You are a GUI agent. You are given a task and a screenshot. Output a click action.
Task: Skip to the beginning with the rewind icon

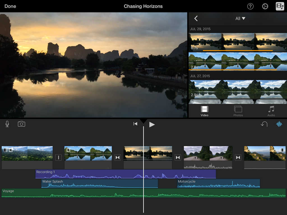pos(135,124)
